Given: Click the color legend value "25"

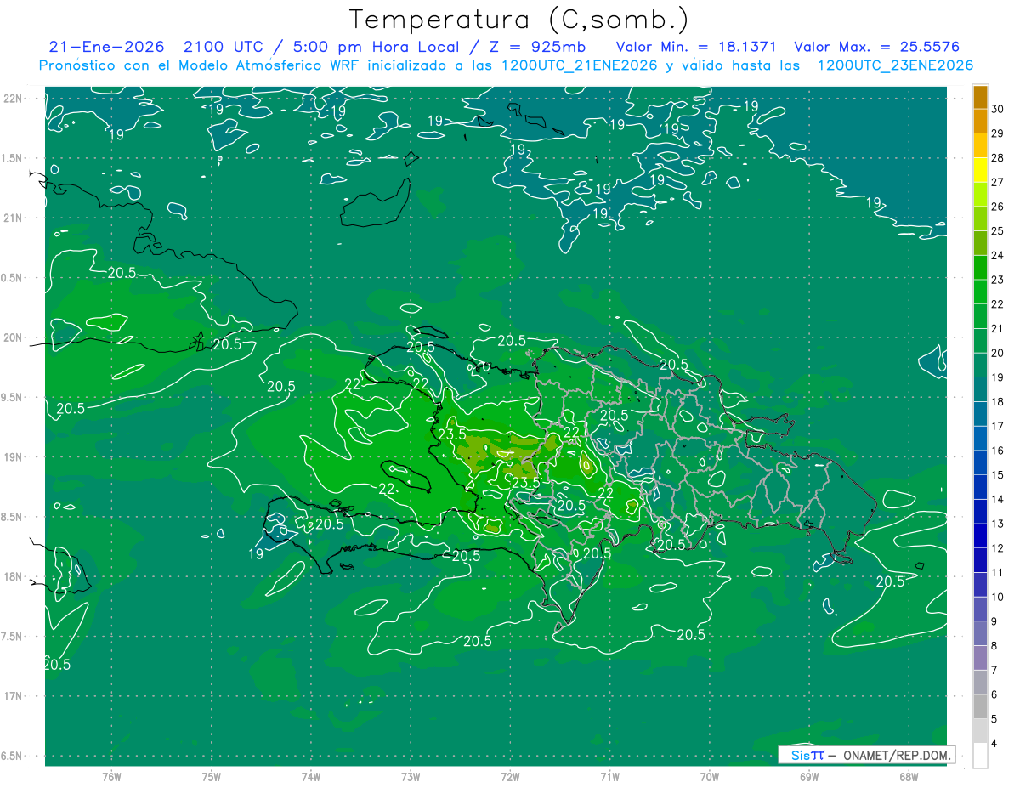Looking at the screenshot, I should click(999, 230).
